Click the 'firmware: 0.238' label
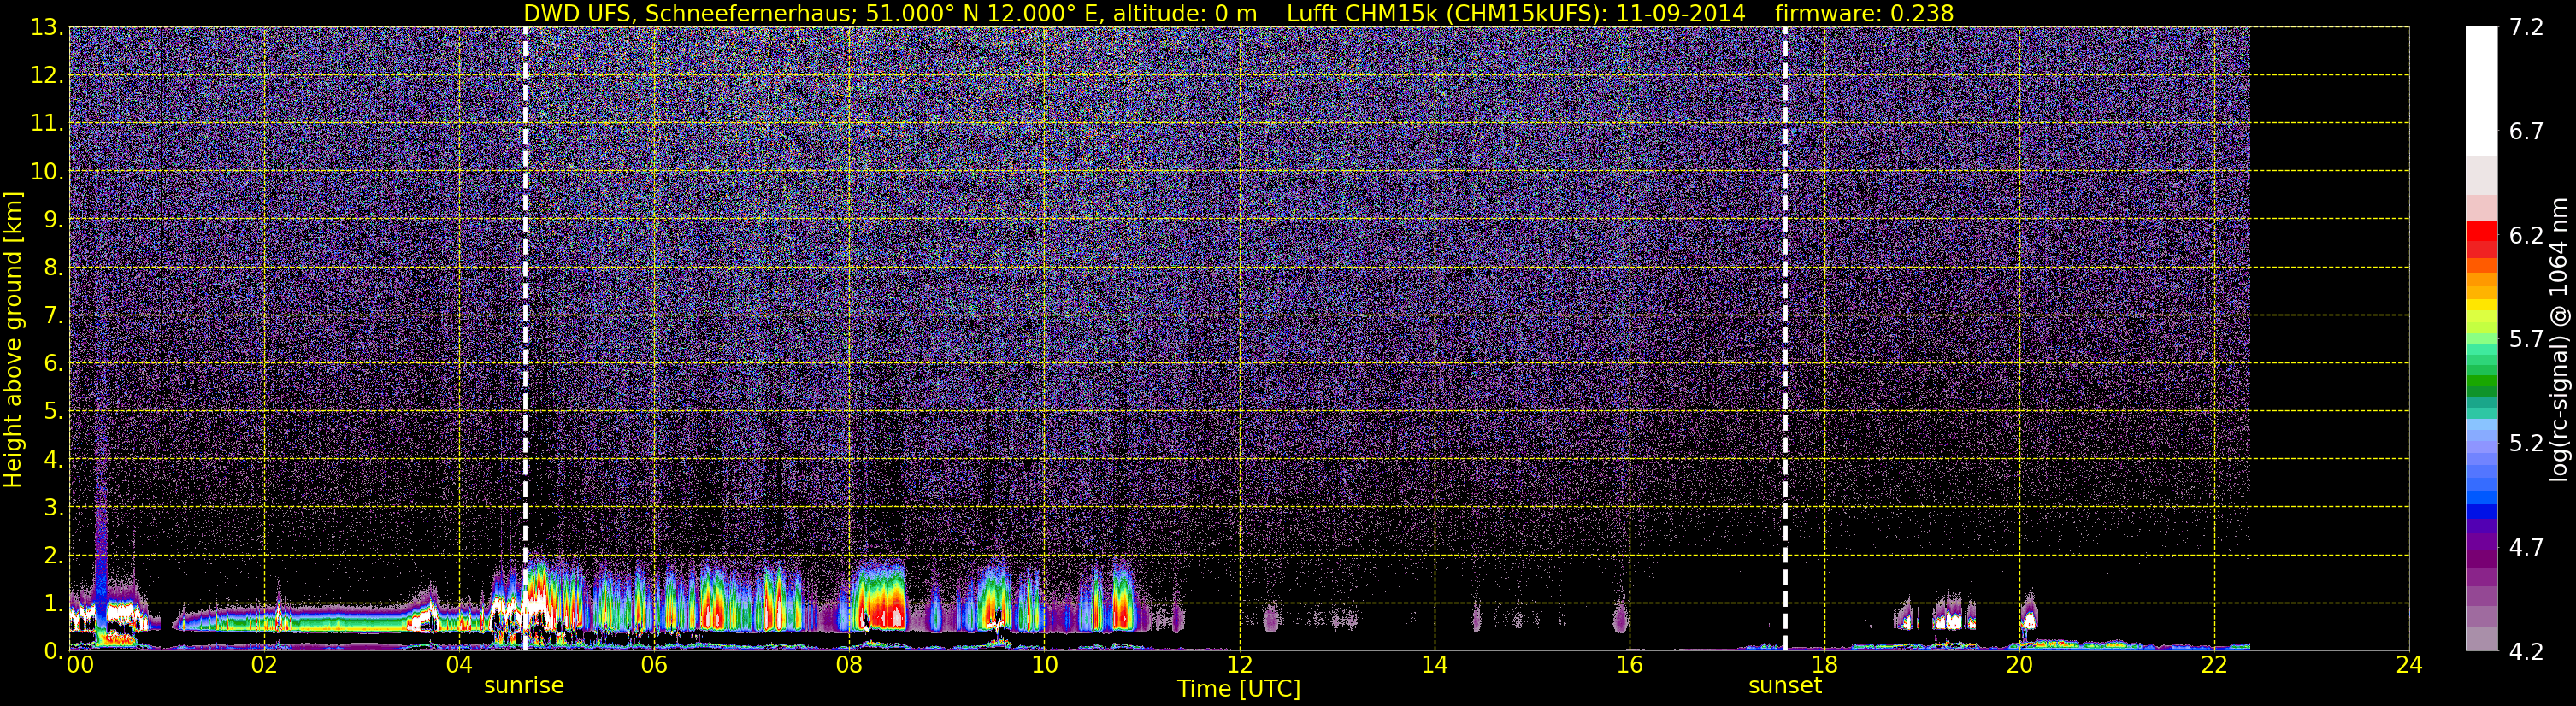 click(x=1864, y=13)
